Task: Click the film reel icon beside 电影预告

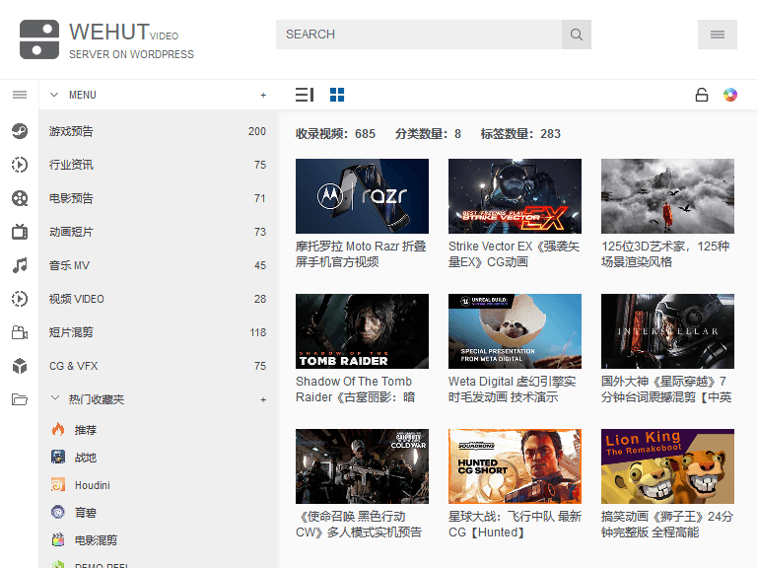Action: click(x=20, y=198)
